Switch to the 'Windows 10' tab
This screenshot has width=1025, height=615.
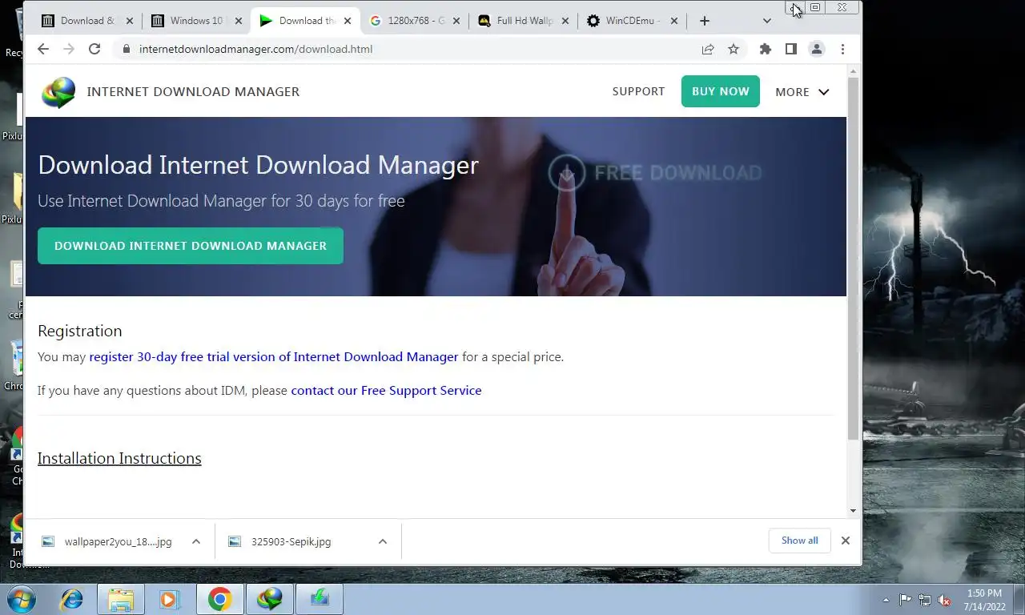196,21
